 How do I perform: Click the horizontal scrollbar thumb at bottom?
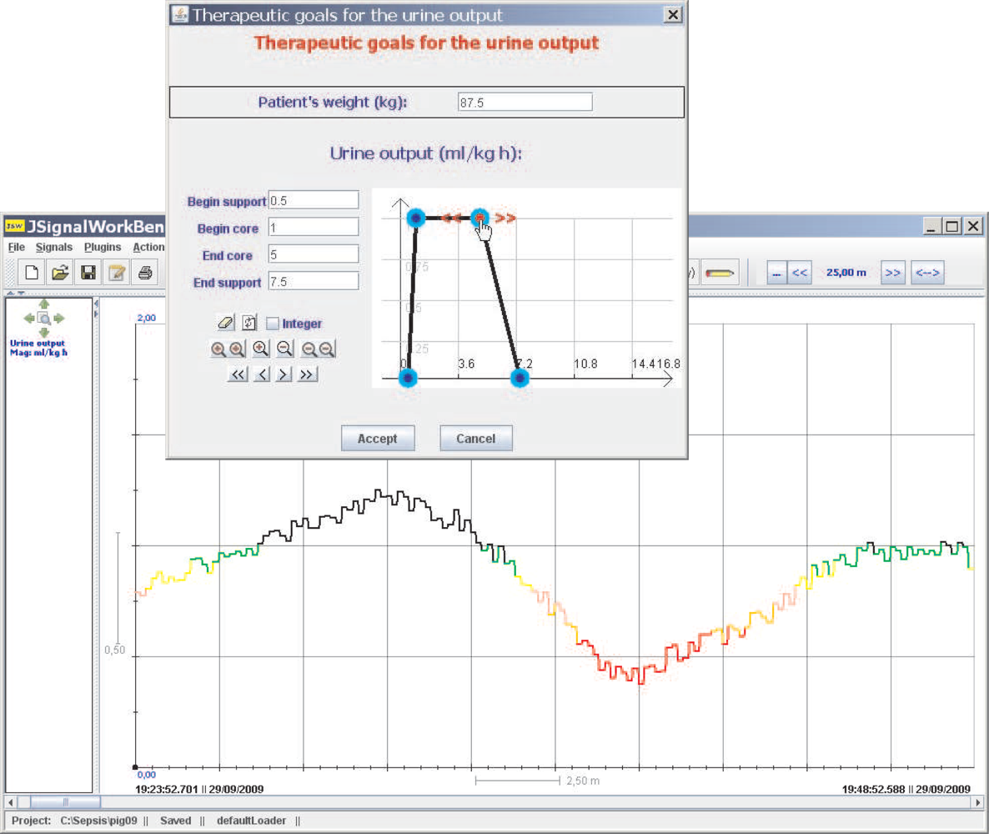(x=66, y=802)
